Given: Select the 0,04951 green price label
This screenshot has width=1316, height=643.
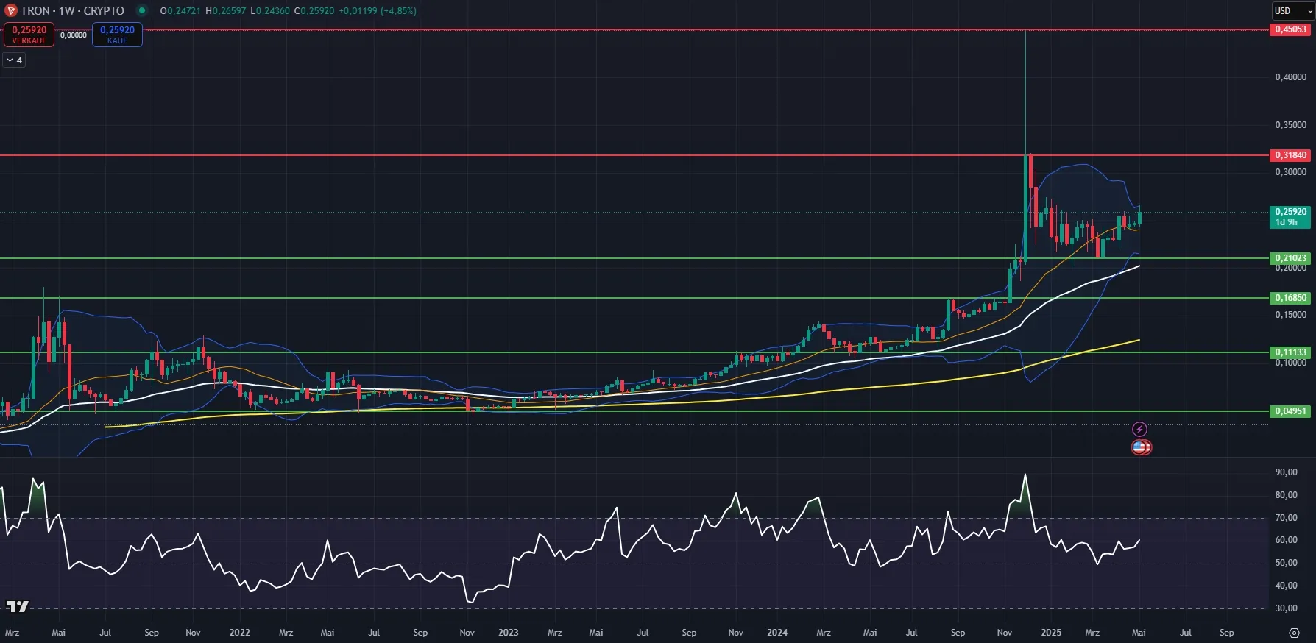Looking at the screenshot, I should pos(1290,411).
